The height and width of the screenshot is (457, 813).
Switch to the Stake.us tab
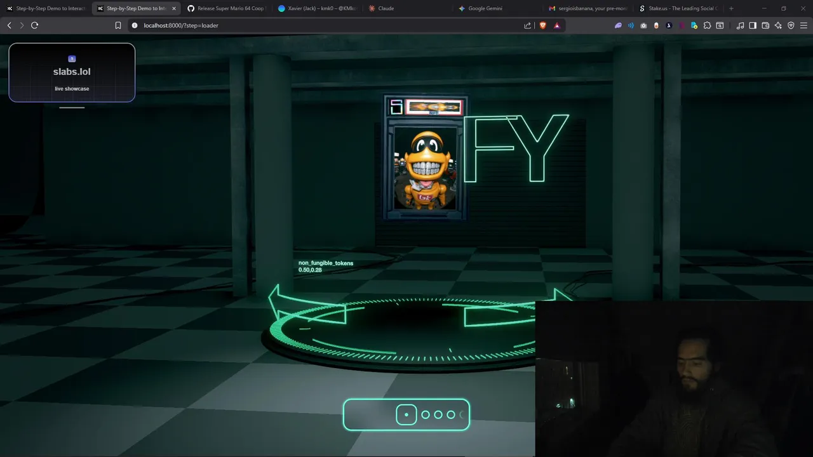click(680, 8)
